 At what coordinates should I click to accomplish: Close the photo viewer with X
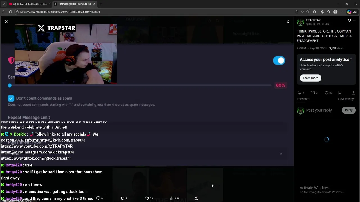[x=6, y=22]
